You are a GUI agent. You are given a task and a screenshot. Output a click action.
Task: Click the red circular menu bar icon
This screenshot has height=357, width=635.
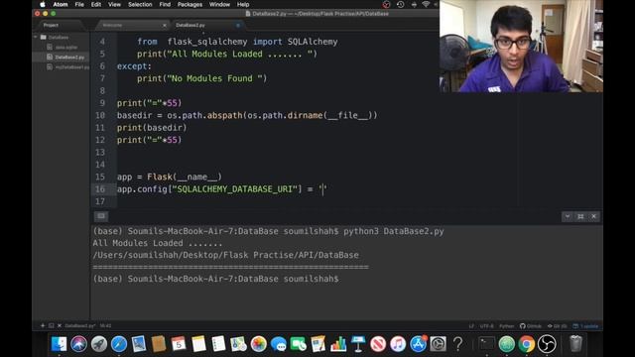point(386,4)
